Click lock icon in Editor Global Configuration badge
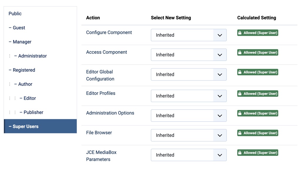 click(240, 72)
